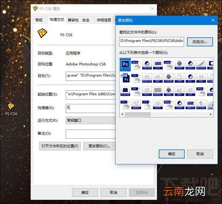This screenshot has width=222, height=204.
Task: Pick the EPS file icon
Action: 147,104
